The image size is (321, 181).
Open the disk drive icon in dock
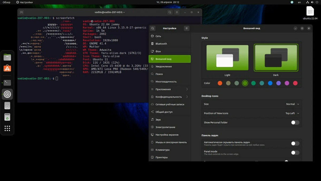pyautogui.click(x=7, y=106)
